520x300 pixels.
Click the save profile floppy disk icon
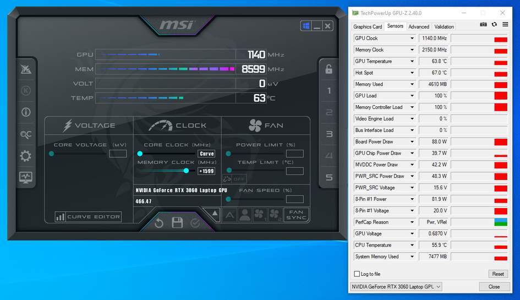click(x=177, y=222)
